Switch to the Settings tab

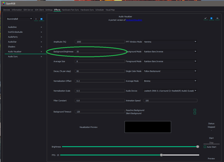49,10
